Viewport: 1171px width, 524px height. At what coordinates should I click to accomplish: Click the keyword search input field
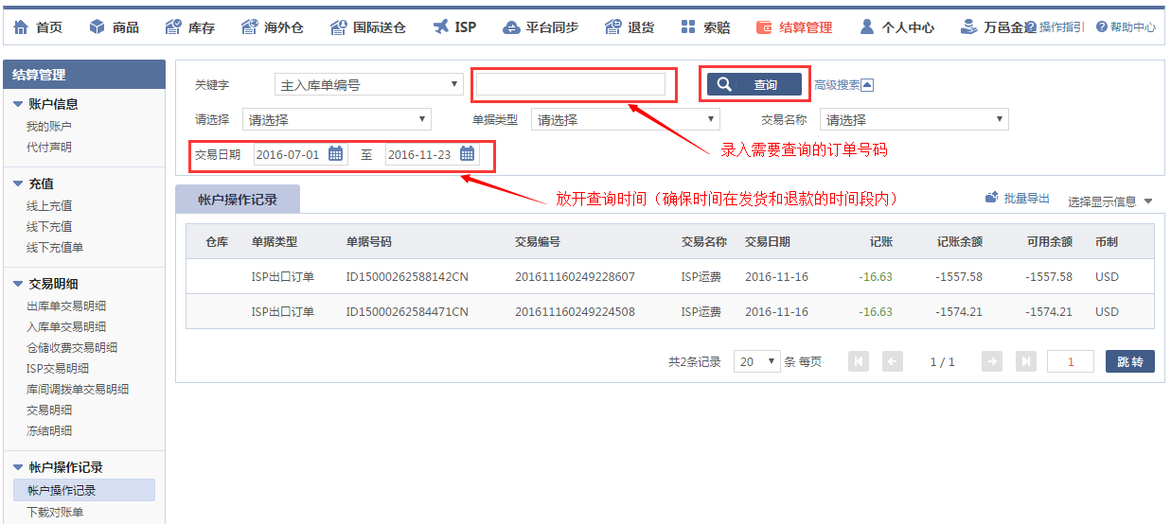pyautogui.click(x=571, y=85)
